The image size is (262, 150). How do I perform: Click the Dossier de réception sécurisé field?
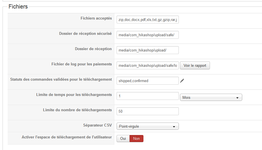point(147,35)
